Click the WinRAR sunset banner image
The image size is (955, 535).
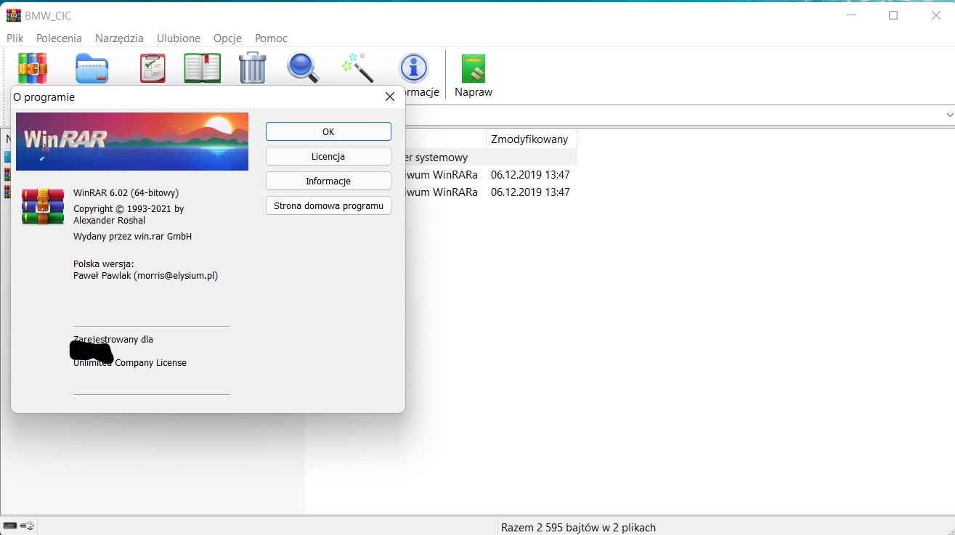pos(132,142)
